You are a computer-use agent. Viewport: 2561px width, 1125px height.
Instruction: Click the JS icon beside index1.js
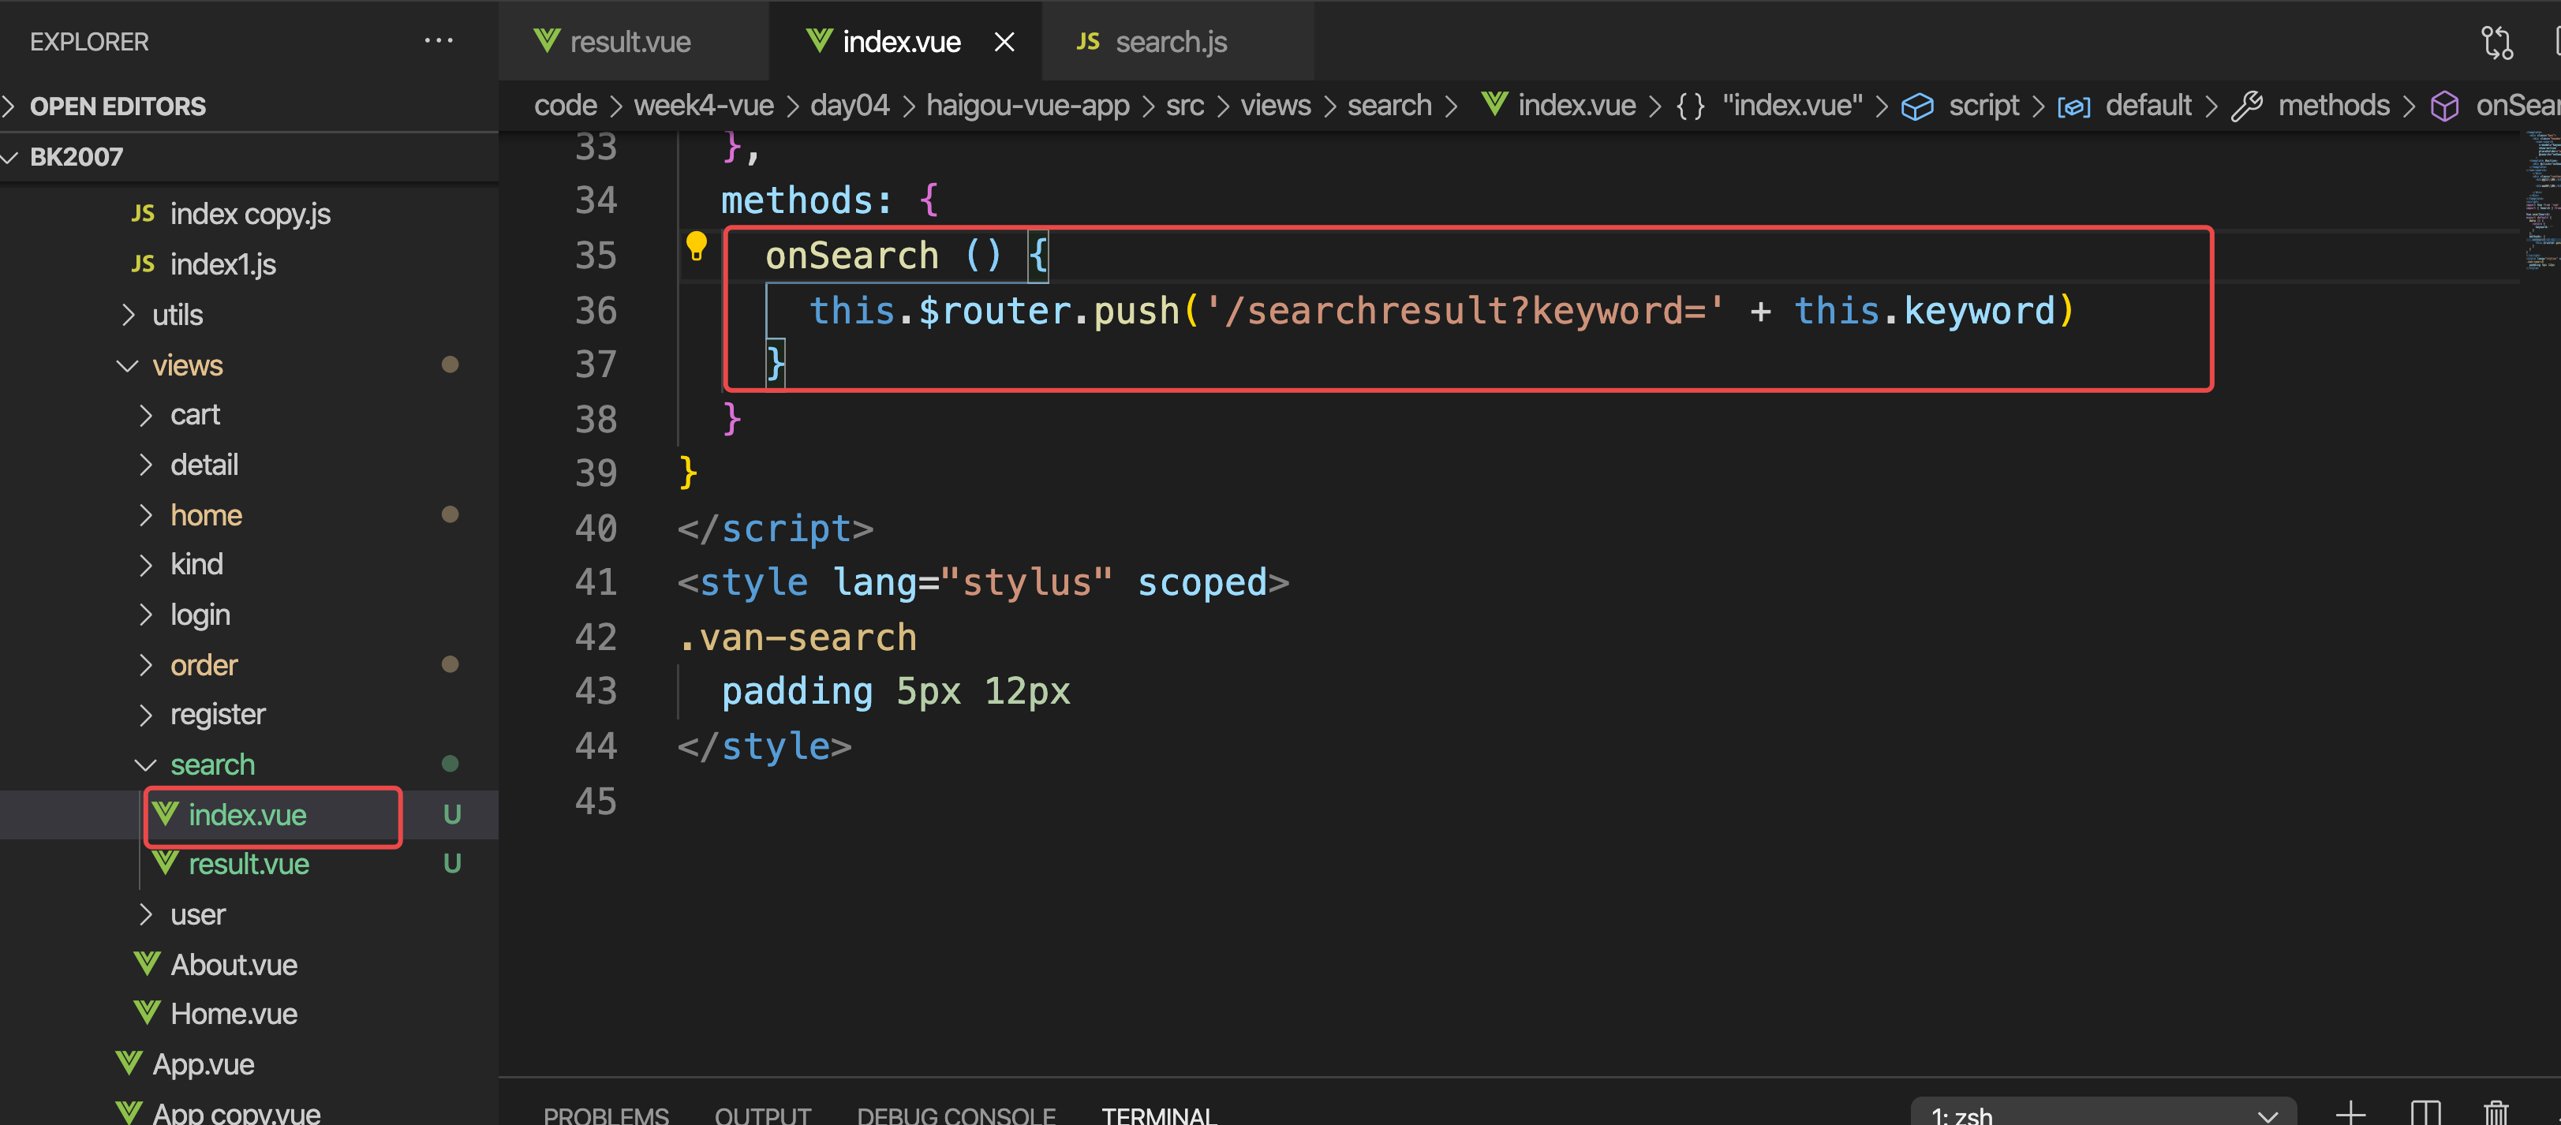click(x=143, y=263)
